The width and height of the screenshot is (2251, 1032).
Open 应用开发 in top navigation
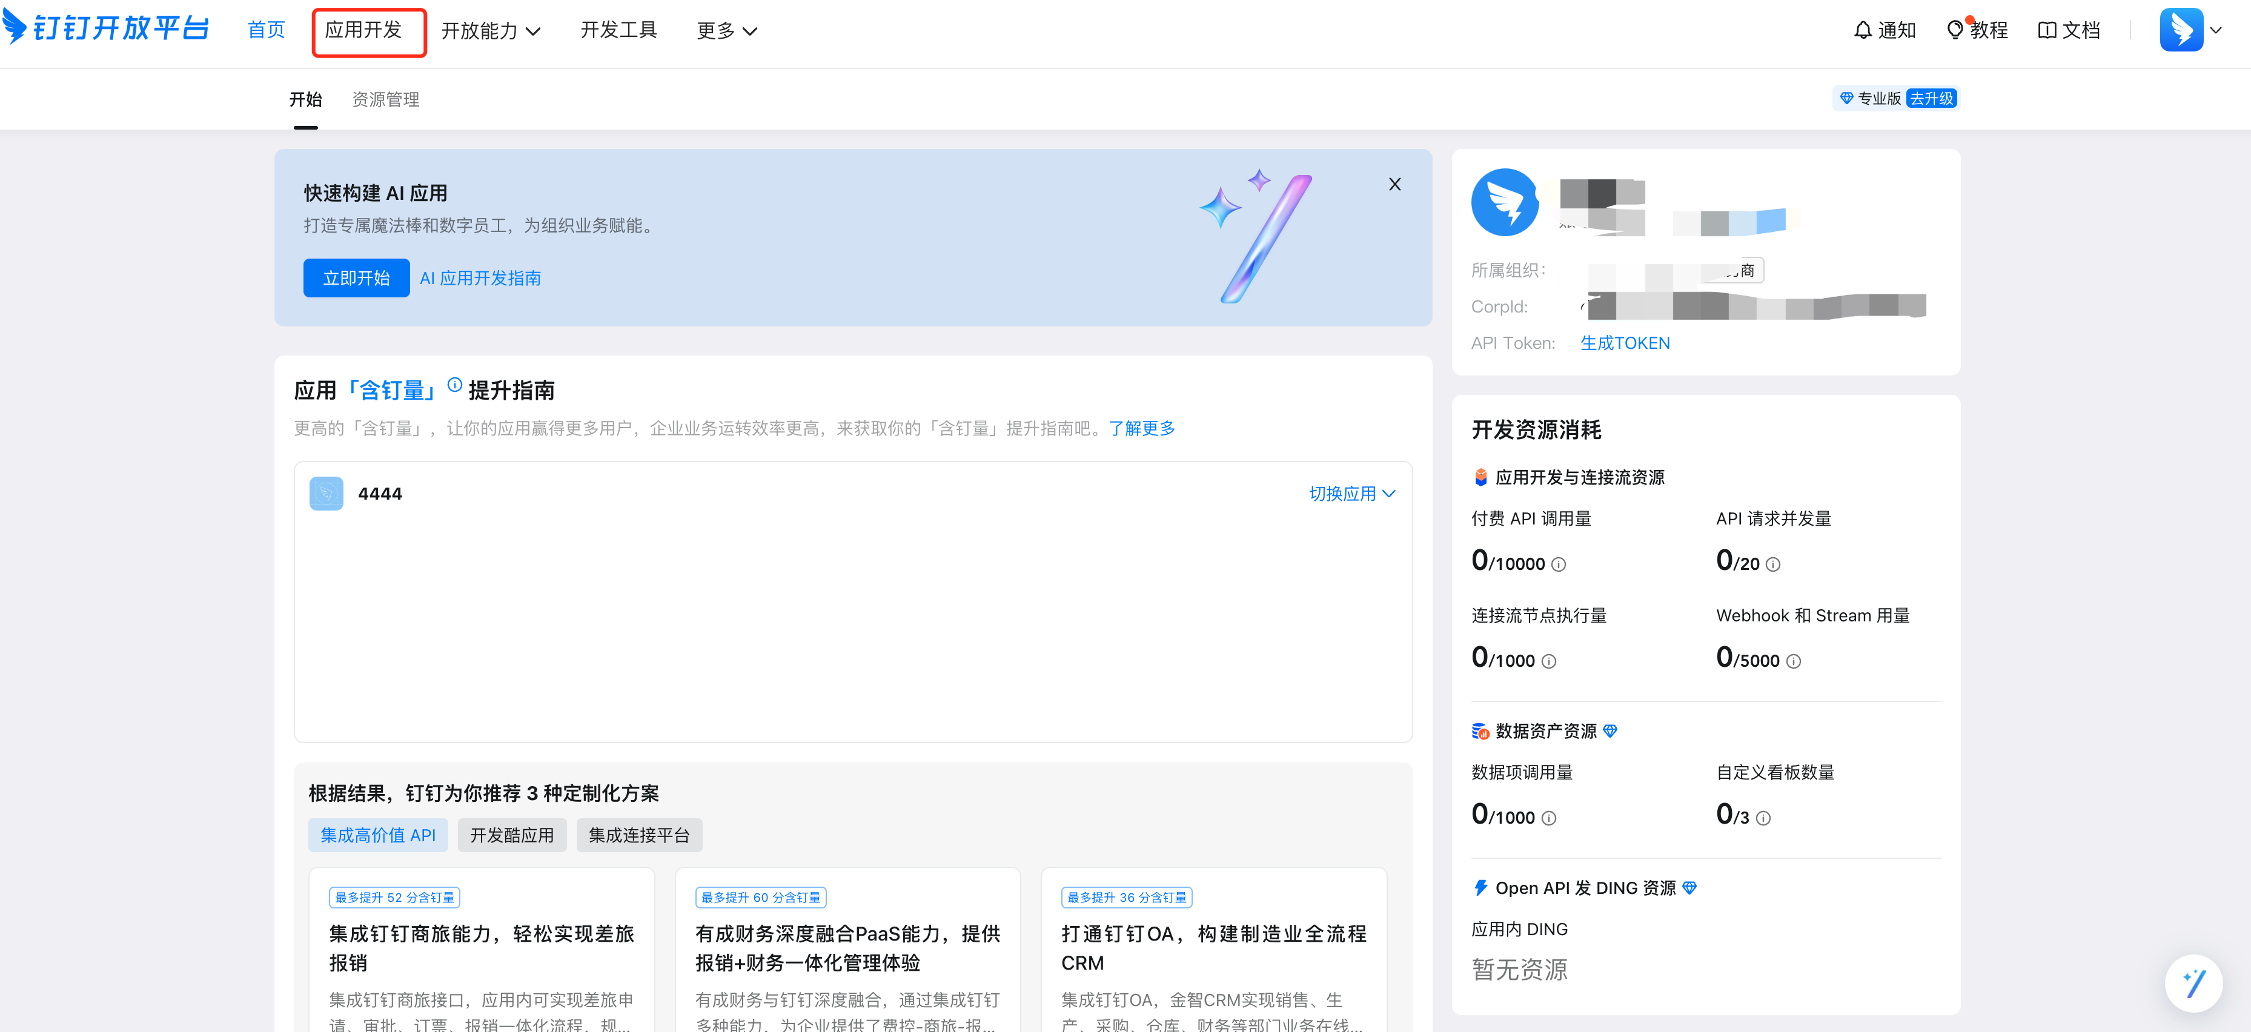pos(363,30)
